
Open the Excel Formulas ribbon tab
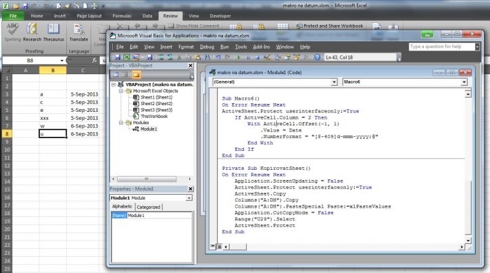pos(122,16)
